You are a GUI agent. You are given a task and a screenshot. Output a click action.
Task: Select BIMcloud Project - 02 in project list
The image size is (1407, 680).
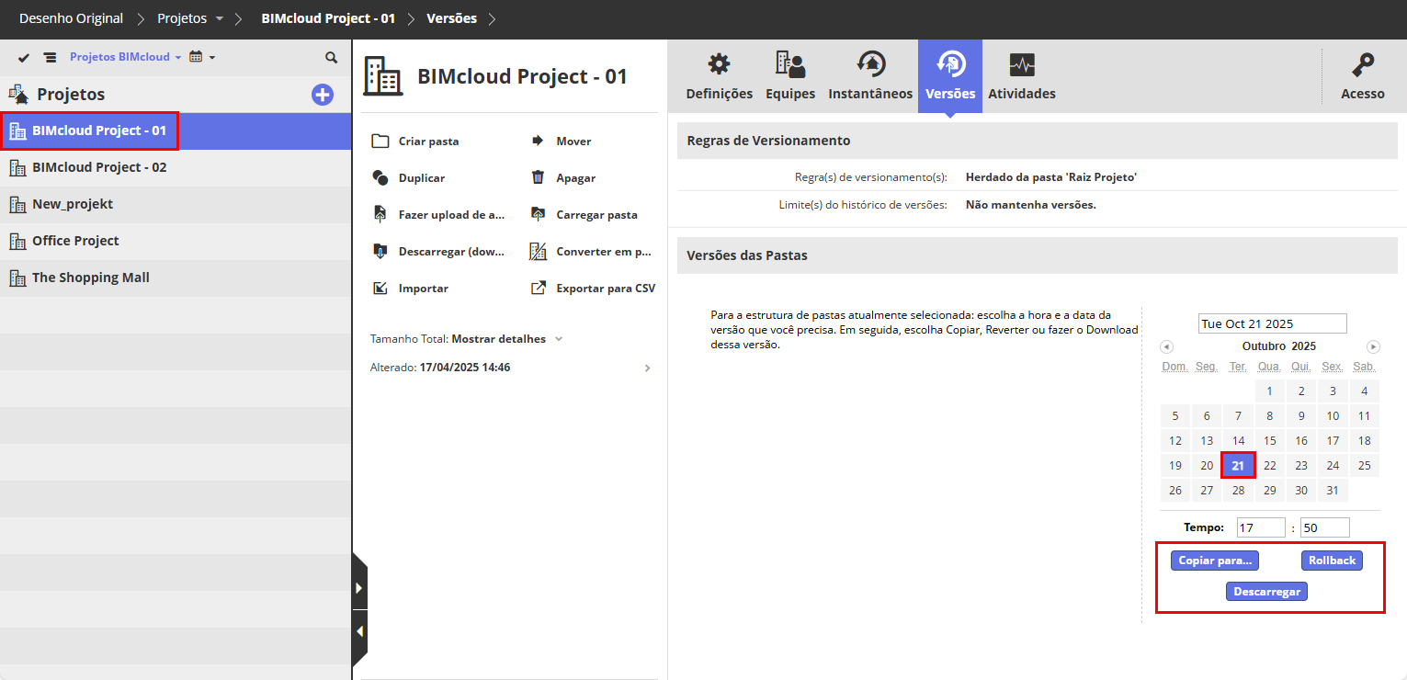tap(176, 167)
